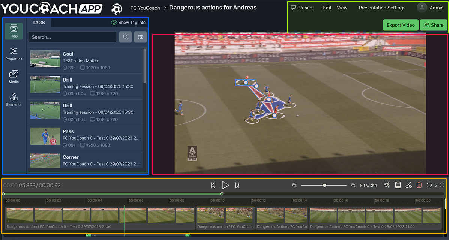Click Fit width button

coord(369,185)
